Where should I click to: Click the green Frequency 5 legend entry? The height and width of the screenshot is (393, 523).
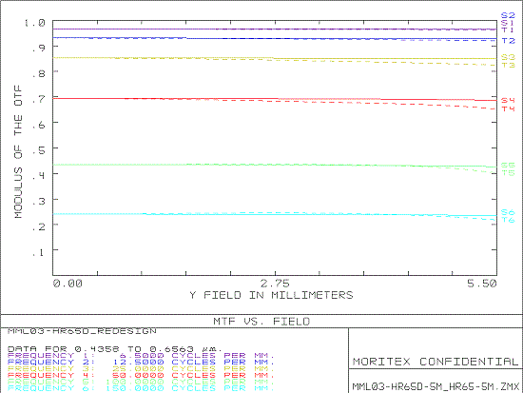(141, 382)
